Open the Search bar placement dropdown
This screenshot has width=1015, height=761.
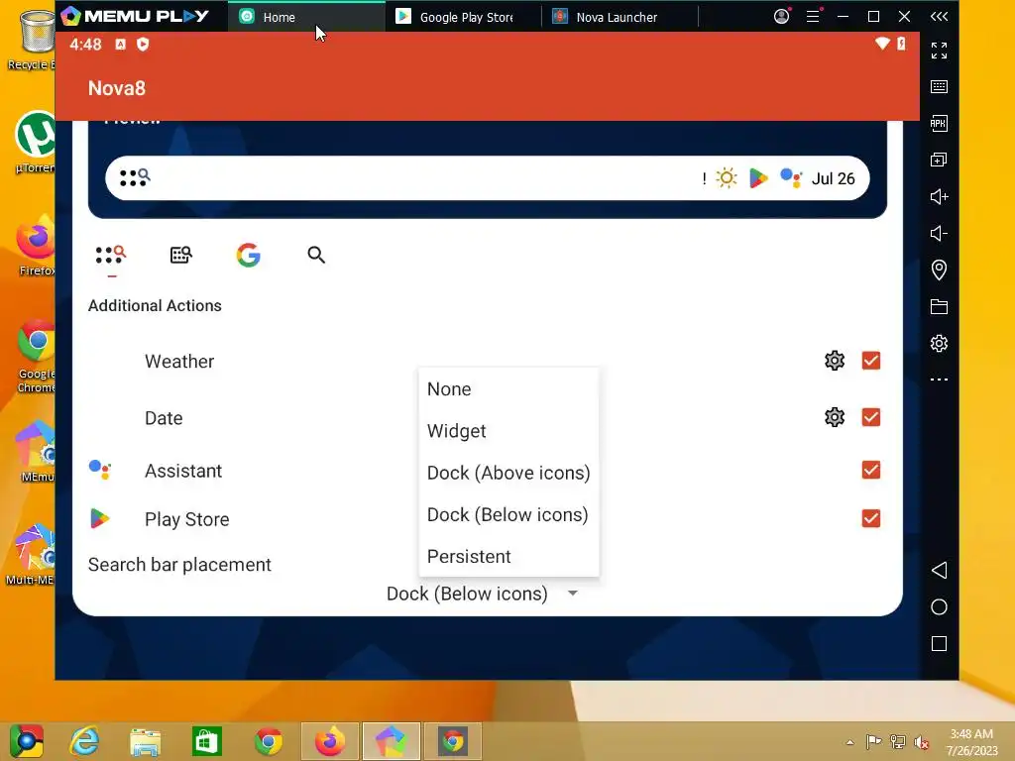tap(483, 594)
